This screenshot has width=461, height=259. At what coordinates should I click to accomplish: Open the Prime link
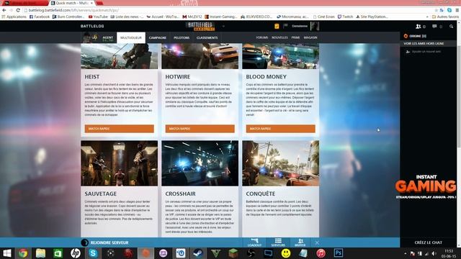(x=295, y=37)
